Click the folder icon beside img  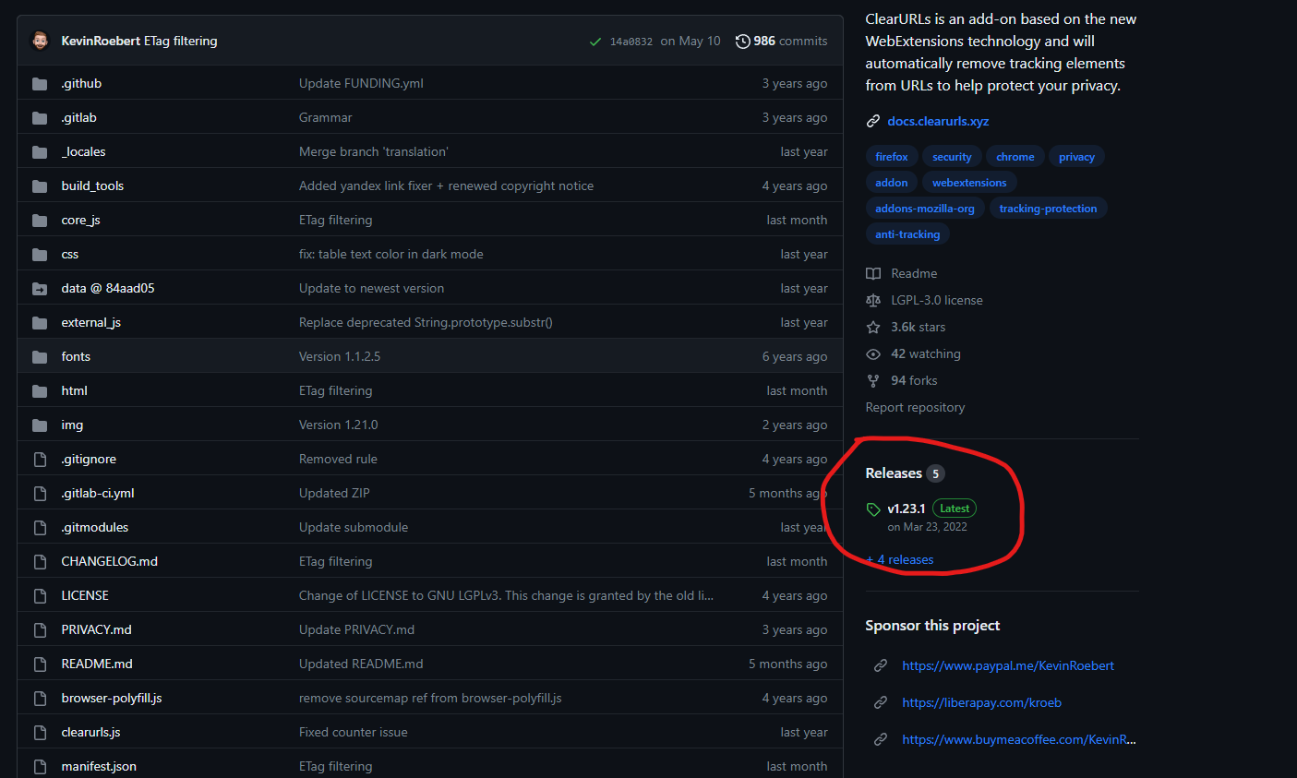(x=40, y=425)
